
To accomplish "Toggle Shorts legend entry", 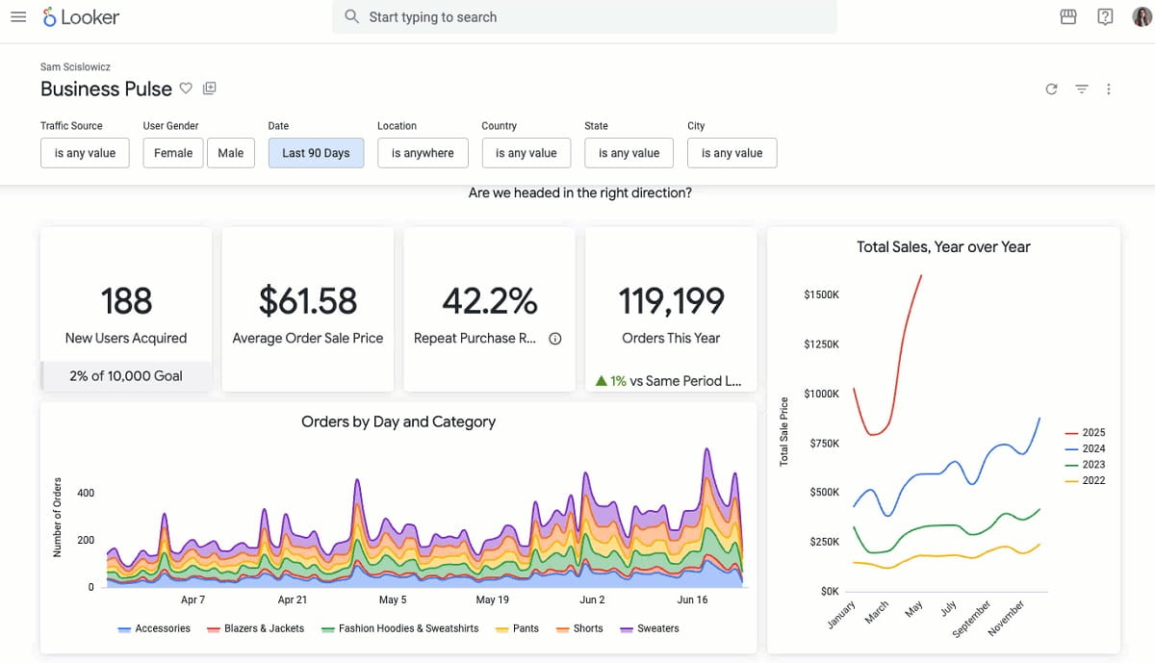I will coord(579,628).
